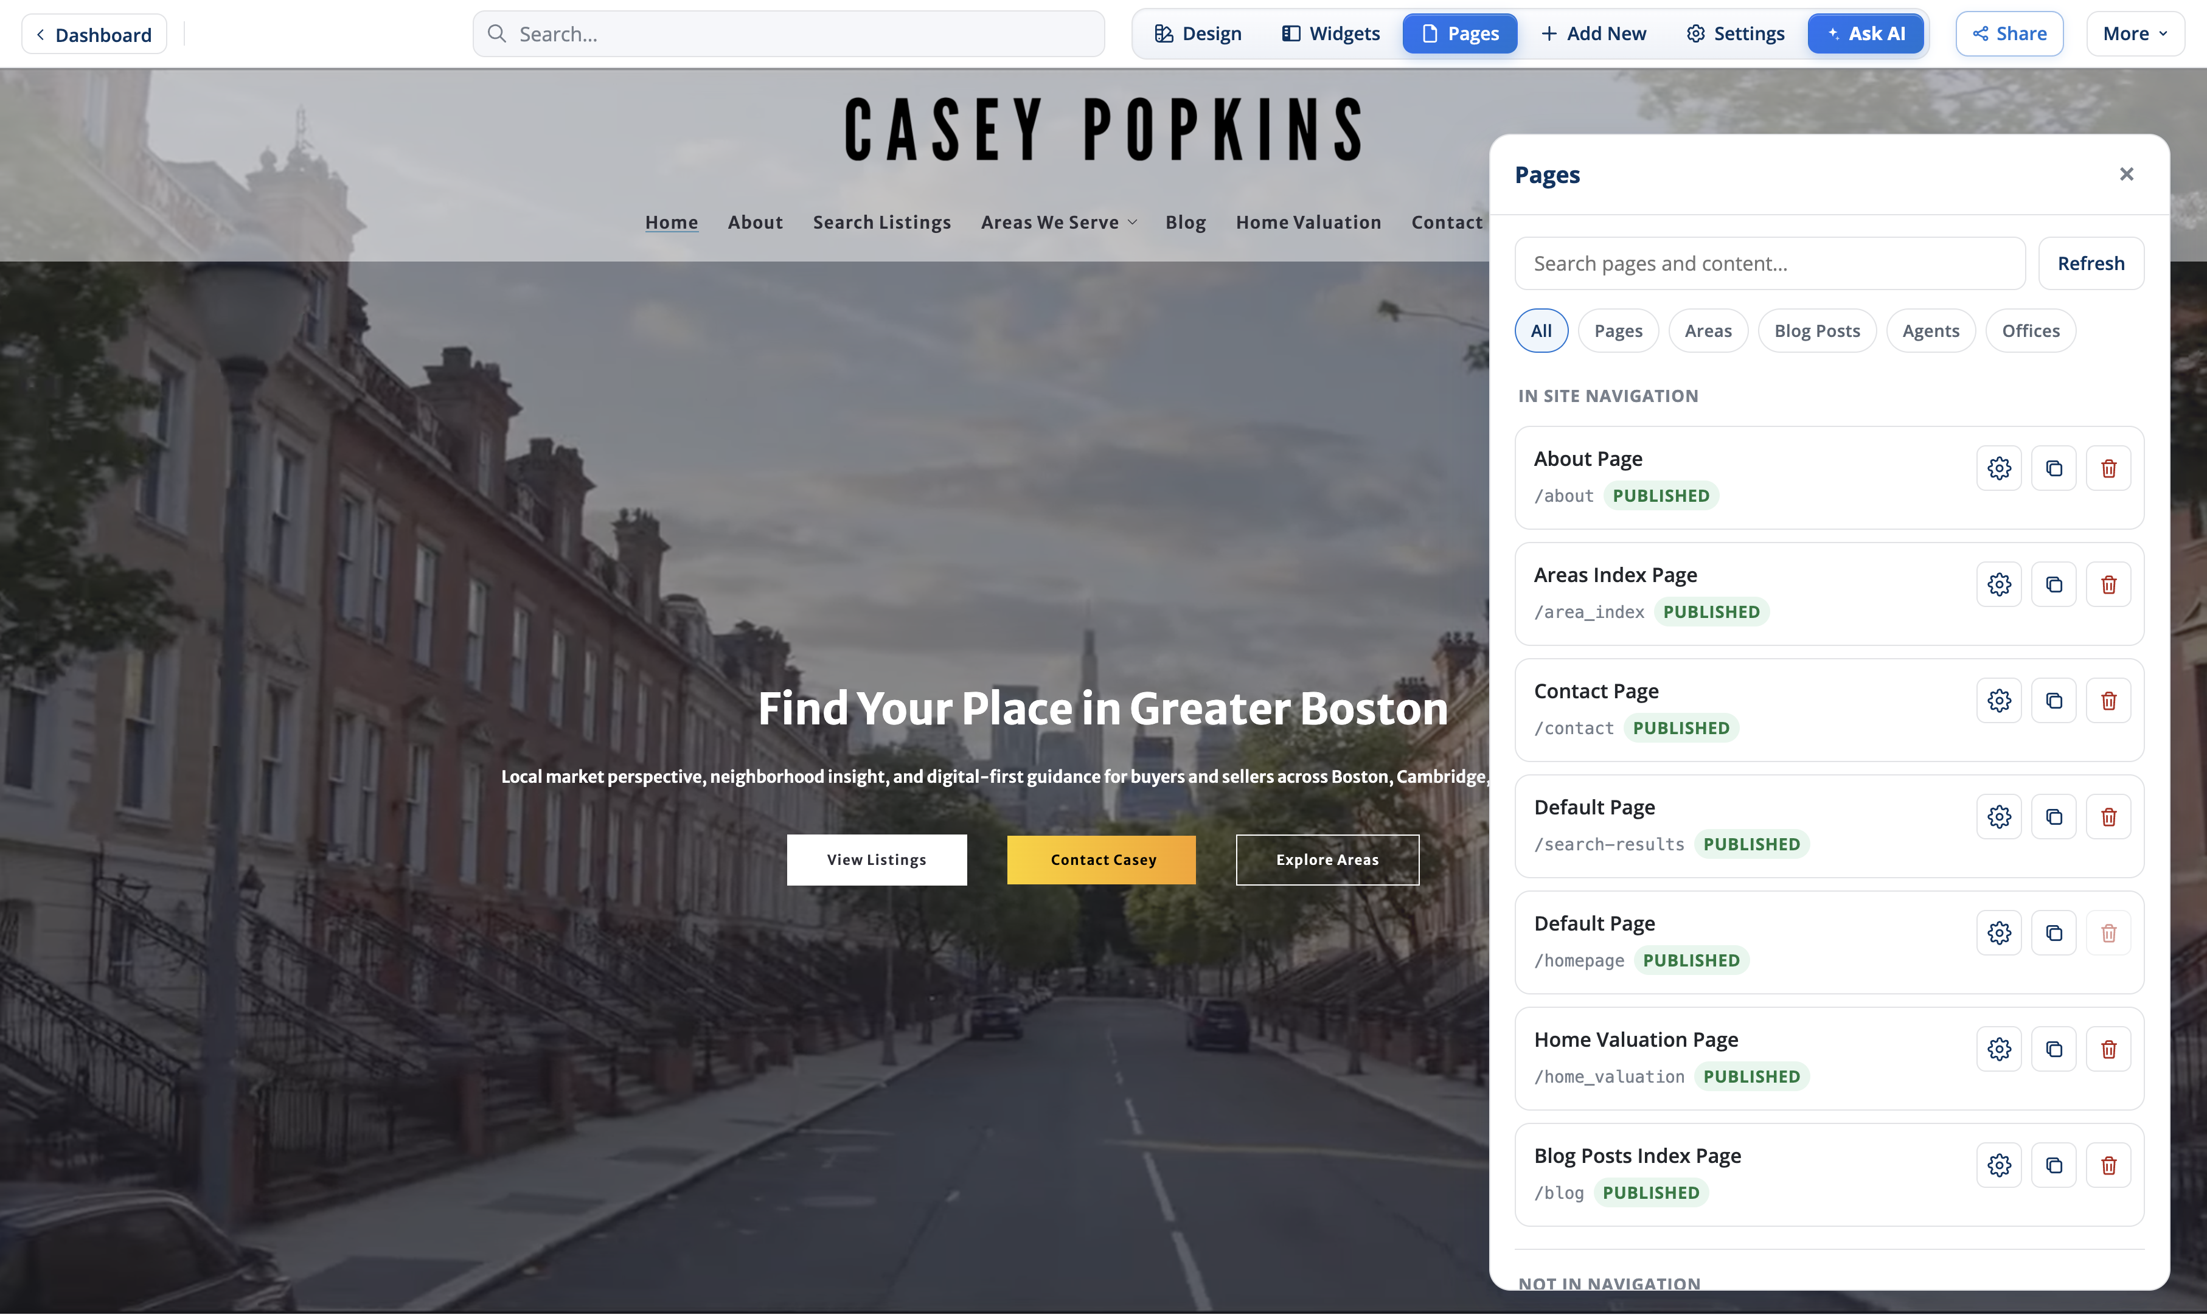Open settings for About Page

click(1999, 468)
